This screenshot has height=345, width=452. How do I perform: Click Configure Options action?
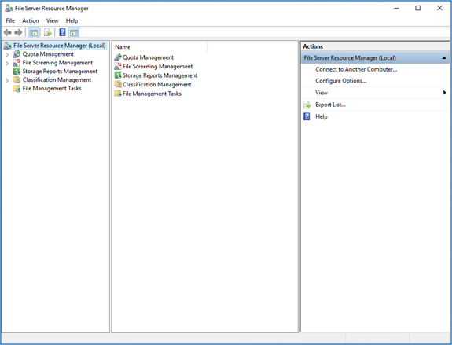(x=340, y=81)
